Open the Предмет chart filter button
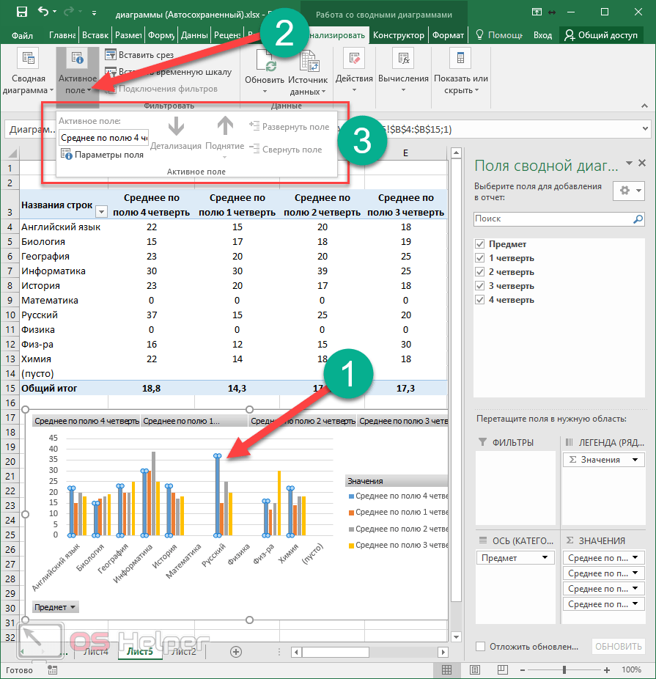The height and width of the screenshot is (679, 656). click(56, 607)
